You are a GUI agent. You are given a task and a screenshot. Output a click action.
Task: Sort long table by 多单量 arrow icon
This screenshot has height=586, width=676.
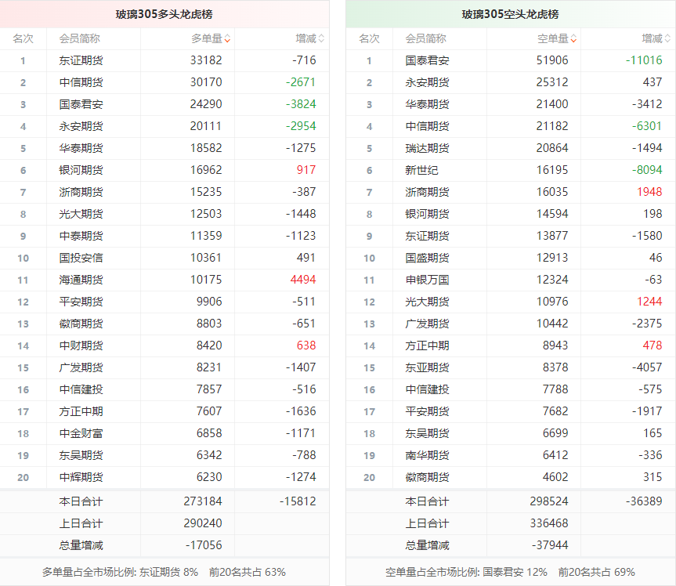point(227,38)
